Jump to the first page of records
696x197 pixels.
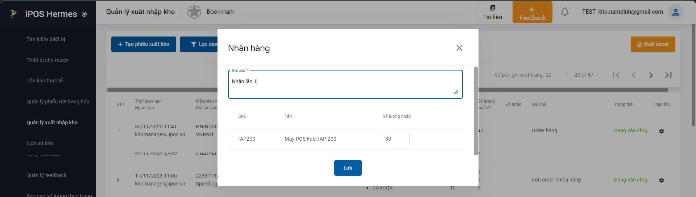coord(616,75)
